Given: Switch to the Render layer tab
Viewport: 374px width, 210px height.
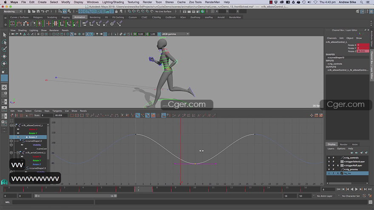Looking at the screenshot, I should (343, 145).
